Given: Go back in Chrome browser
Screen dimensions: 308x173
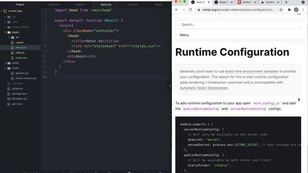Looking at the screenshot, I should [x=177, y=10].
